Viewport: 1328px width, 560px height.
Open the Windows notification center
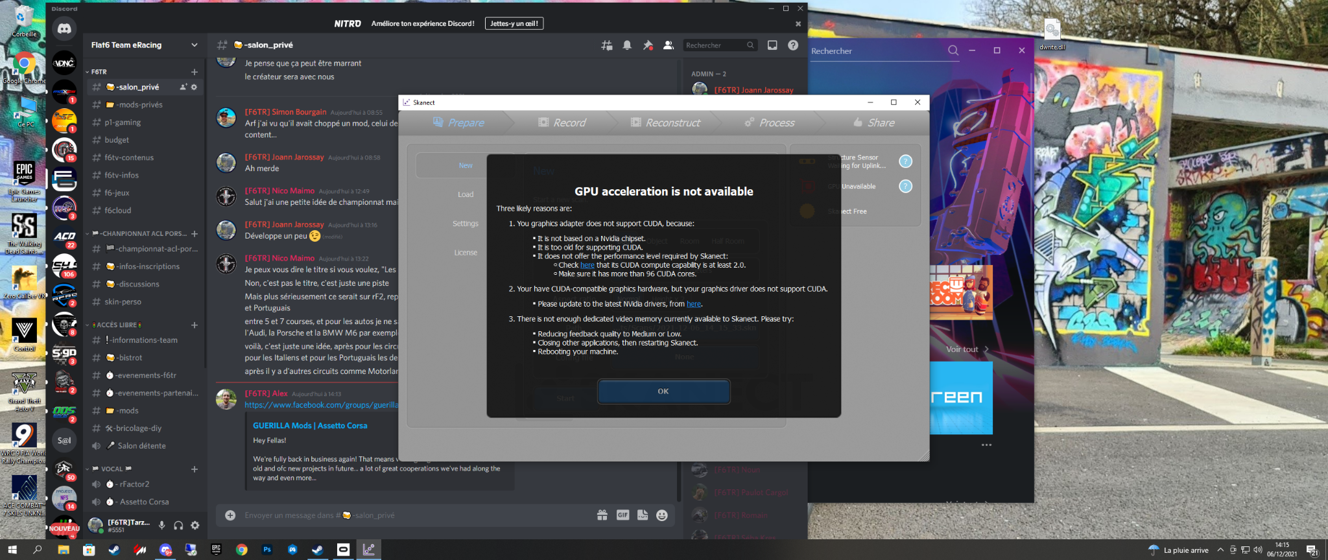coord(1312,550)
